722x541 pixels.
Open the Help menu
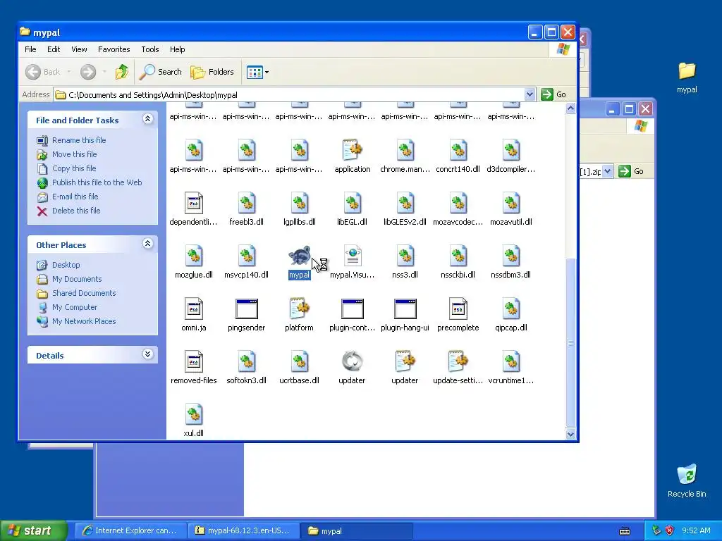point(177,49)
